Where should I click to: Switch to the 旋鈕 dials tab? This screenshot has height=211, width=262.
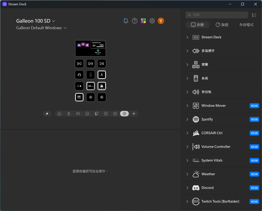coord(222,25)
